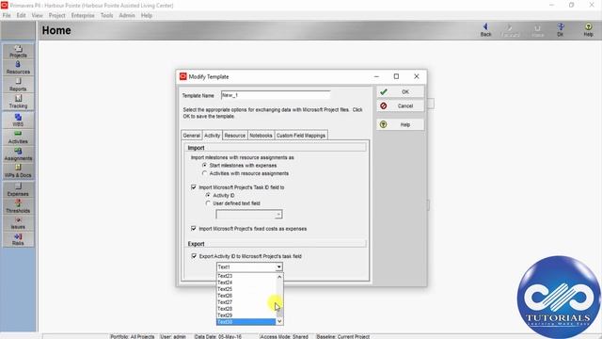Open the Enterprise menu
The height and width of the screenshot is (339, 602).
coord(83,15)
